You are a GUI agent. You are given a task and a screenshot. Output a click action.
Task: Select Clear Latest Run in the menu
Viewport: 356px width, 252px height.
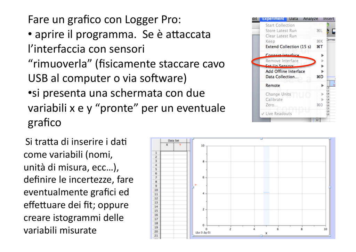point(281,36)
